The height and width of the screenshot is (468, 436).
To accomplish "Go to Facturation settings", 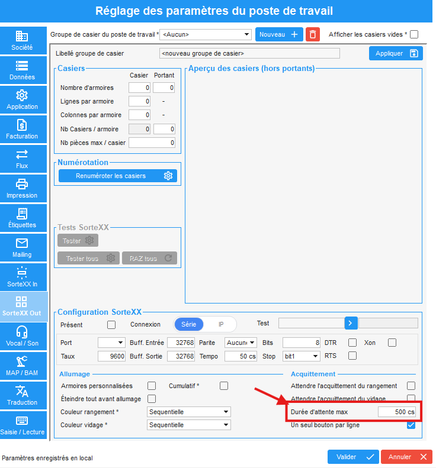I will pos(22,130).
